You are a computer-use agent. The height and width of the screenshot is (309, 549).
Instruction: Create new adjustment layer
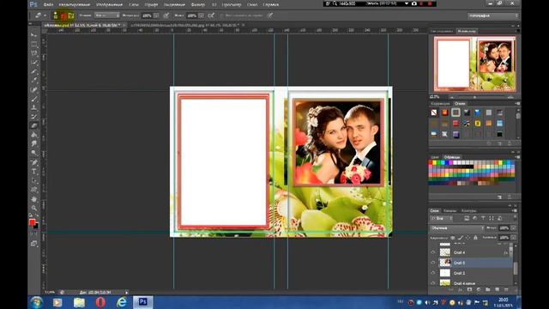tap(479, 290)
